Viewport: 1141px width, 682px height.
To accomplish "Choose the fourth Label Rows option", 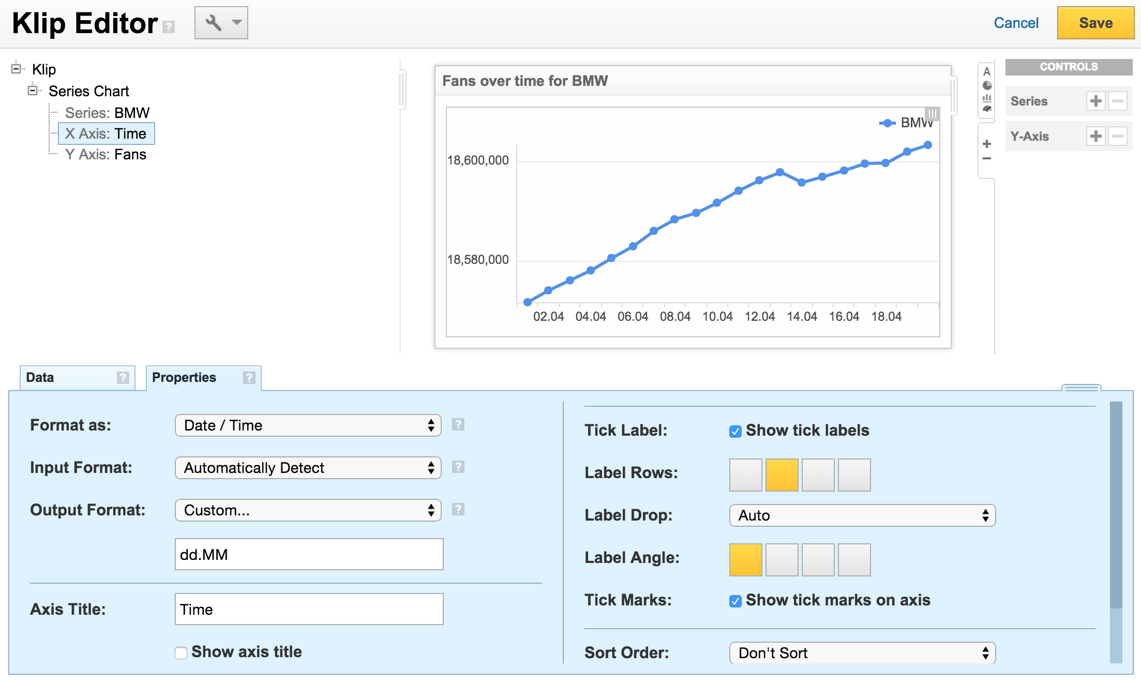I will [854, 475].
